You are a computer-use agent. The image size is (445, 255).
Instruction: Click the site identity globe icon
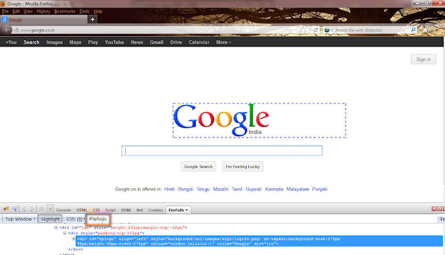point(17,30)
